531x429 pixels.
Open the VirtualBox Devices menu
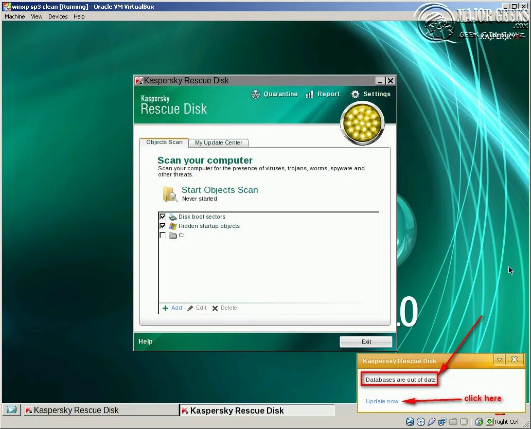[x=58, y=16]
